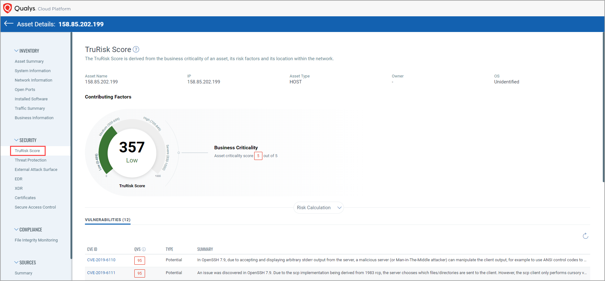Click Potential type for CVE-2019-6110

[x=174, y=260]
